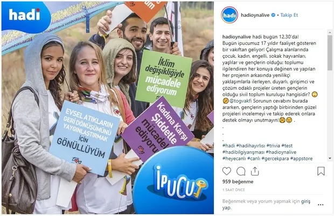Open hadioynalive username in the header

255,15
